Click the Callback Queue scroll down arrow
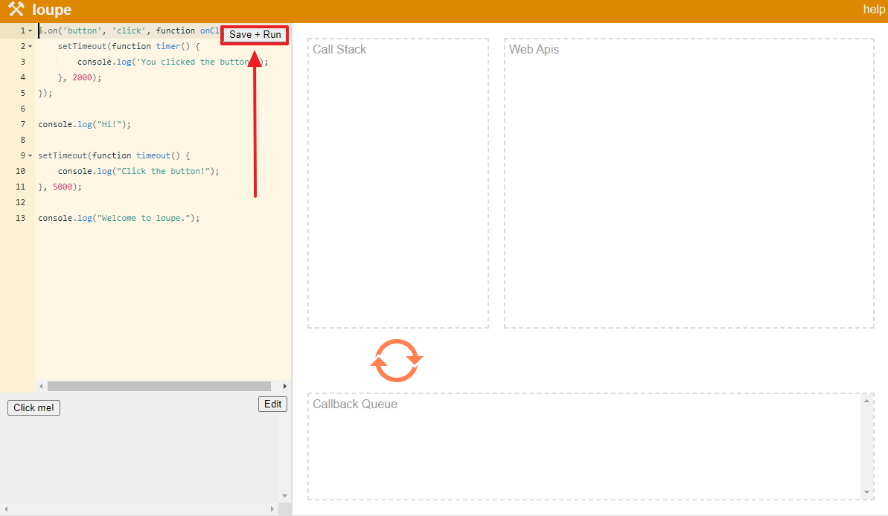 [866, 492]
